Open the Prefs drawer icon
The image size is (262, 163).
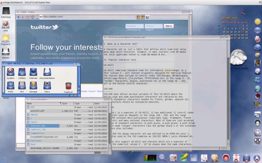10,86
